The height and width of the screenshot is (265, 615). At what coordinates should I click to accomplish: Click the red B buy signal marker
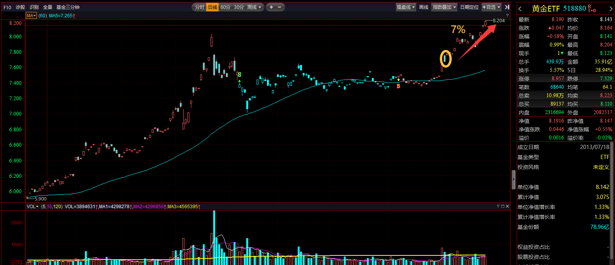coord(398,86)
